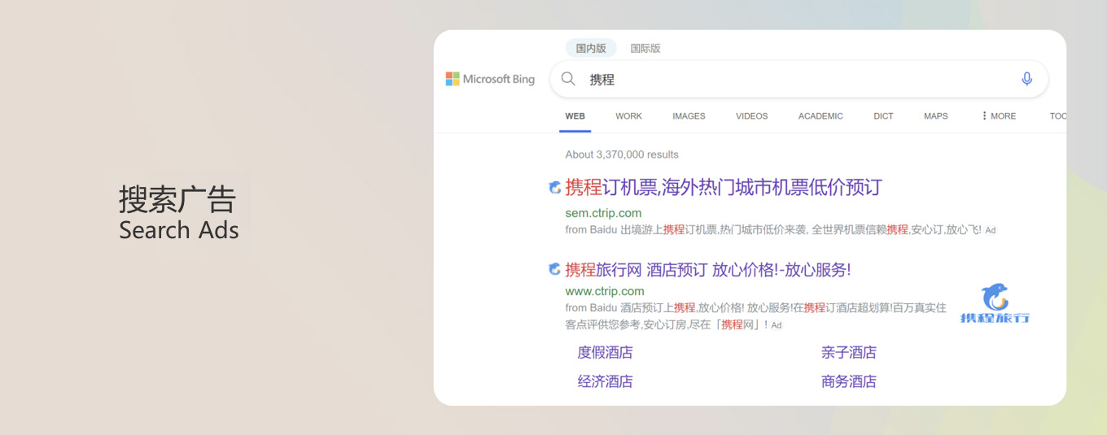This screenshot has width=1107, height=435.
Task: Expand the MORE dropdown menu
Action: pos(999,116)
